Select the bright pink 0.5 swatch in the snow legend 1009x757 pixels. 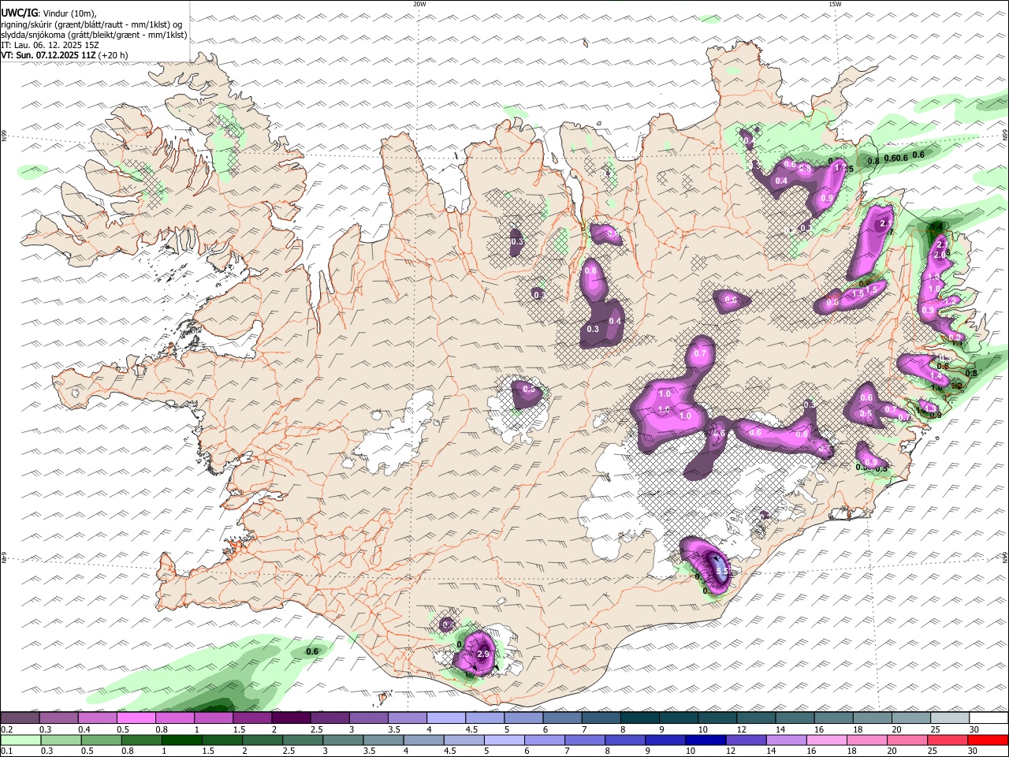pyautogui.click(x=136, y=718)
